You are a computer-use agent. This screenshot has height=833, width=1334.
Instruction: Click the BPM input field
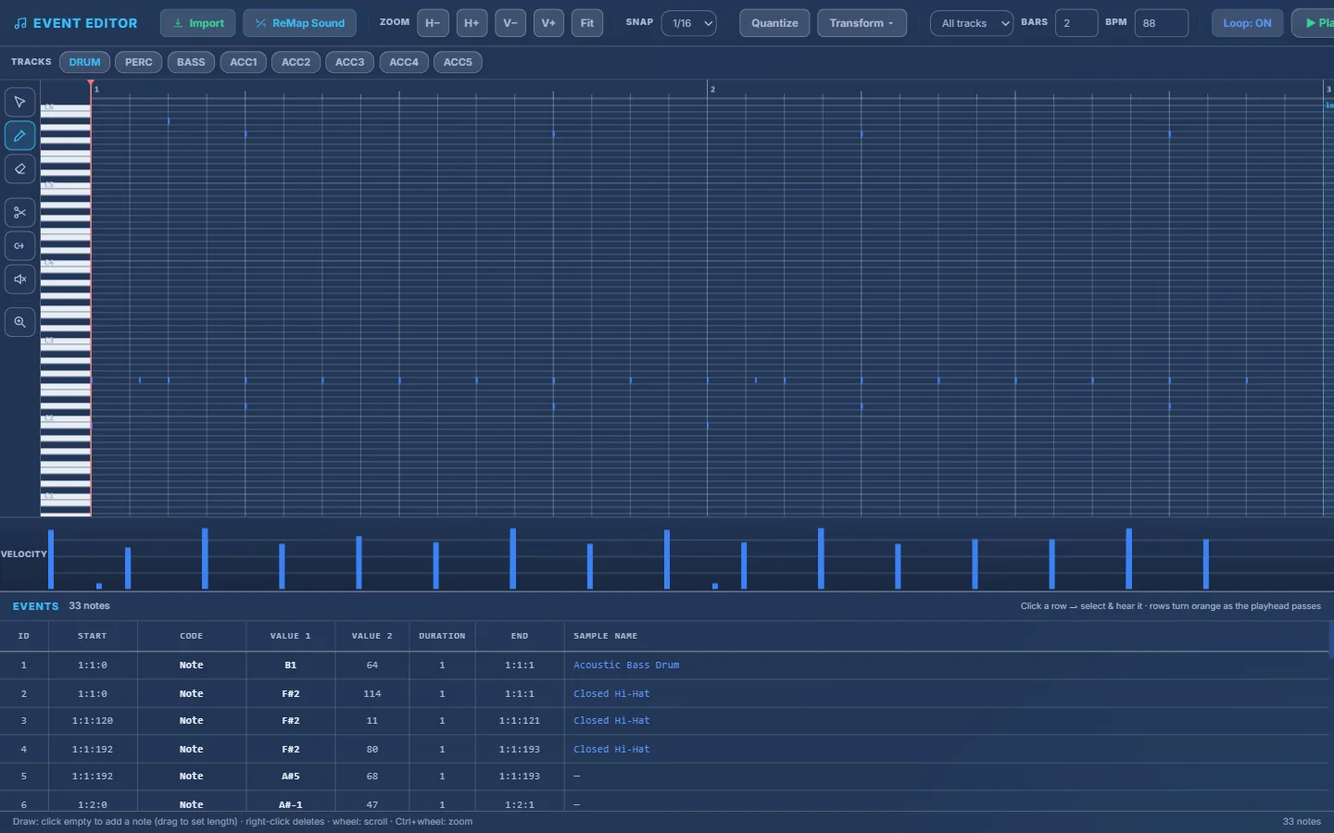[x=1161, y=23]
